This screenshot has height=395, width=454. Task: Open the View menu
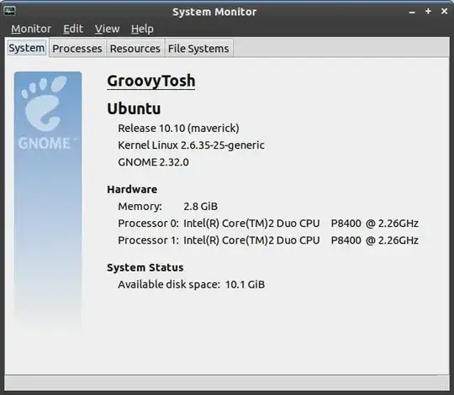[x=107, y=29]
